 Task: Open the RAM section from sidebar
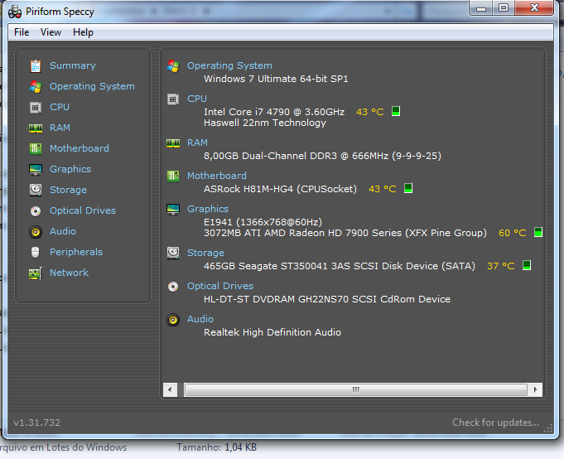(x=60, y=128)
